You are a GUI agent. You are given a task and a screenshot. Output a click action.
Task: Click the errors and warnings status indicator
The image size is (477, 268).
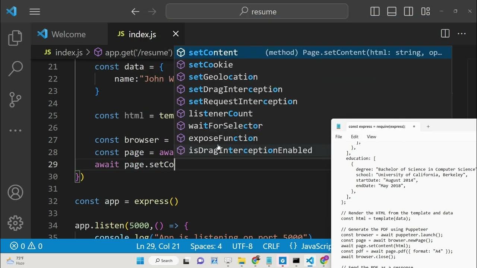[26, 246]
